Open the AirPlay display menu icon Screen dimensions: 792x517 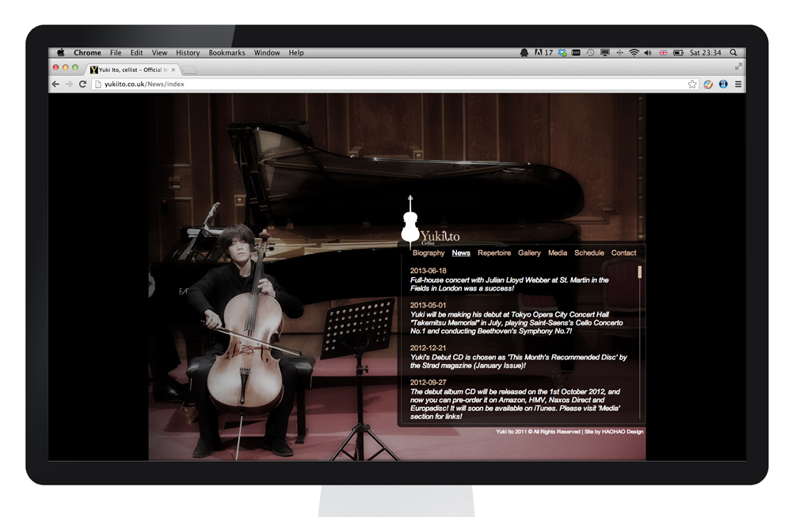click(604, 52)
